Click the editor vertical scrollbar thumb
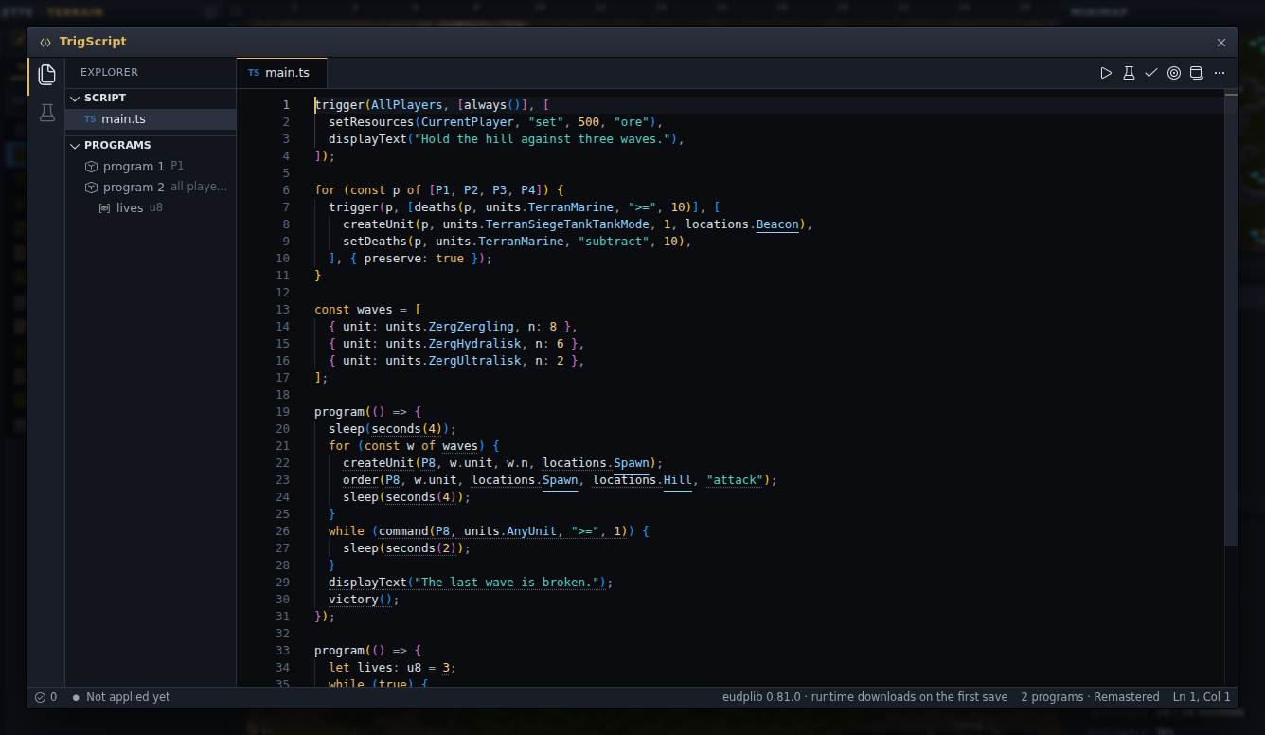The width and height of the screenshot is (1265, 735). [1231, 318]
